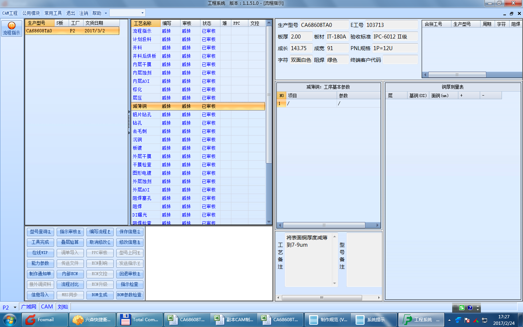Click the 板厚 field showing 2.00
This screenshot has height=327, width=523.
(x=301, y=37)
